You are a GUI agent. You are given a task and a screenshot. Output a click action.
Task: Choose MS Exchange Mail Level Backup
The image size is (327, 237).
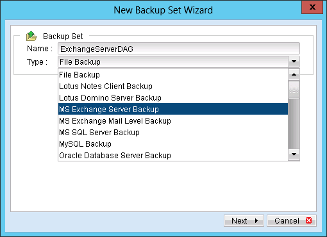[173, 121]
